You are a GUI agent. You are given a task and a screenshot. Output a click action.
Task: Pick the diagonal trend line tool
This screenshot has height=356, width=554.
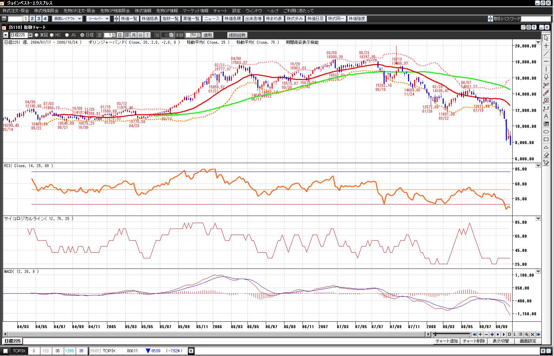tap(546, 54)
